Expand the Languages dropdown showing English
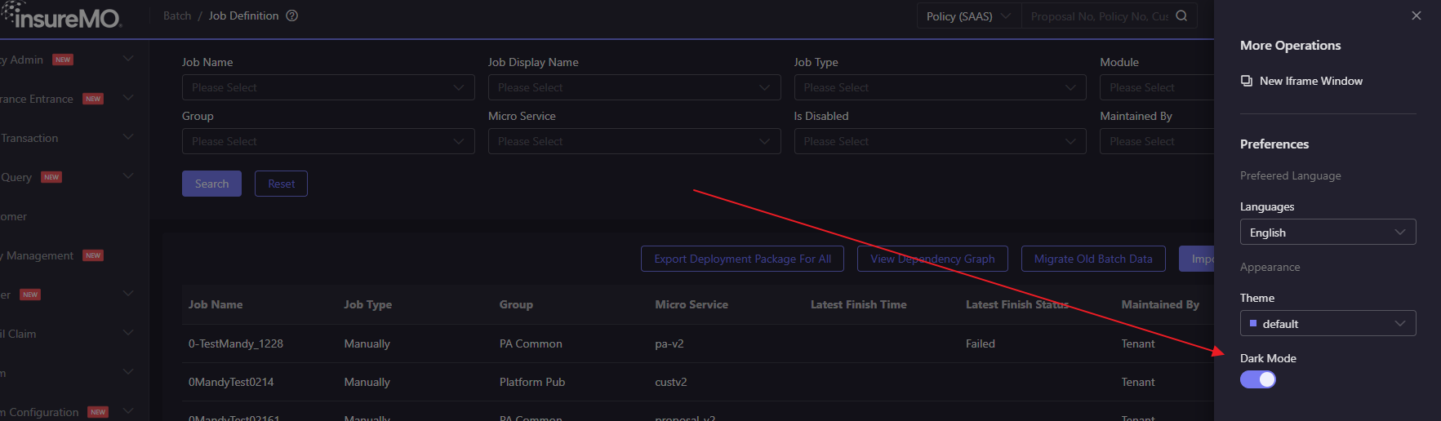The image size is (1441, 421). (1328, 233)
